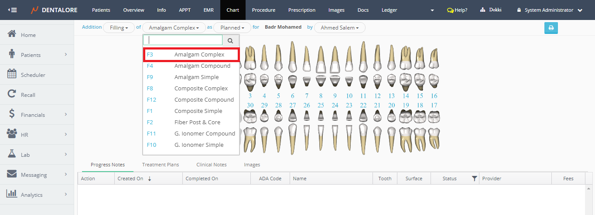The width and height of the screenshot is (595, 215).
Task: Switch to the Treatment Plans tab
Action: click(x=160, y=165)
